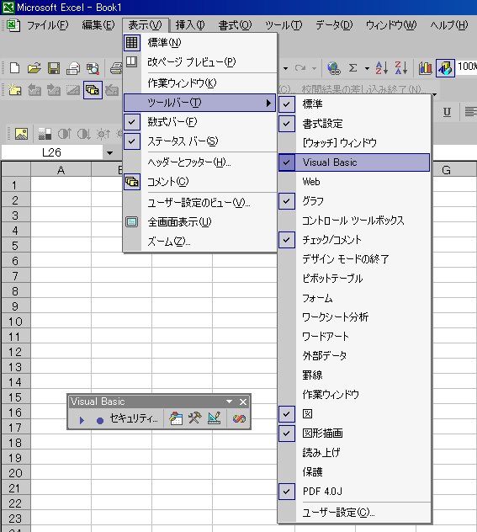Open the ファイル(F) menu

click(x=47, y=25)
